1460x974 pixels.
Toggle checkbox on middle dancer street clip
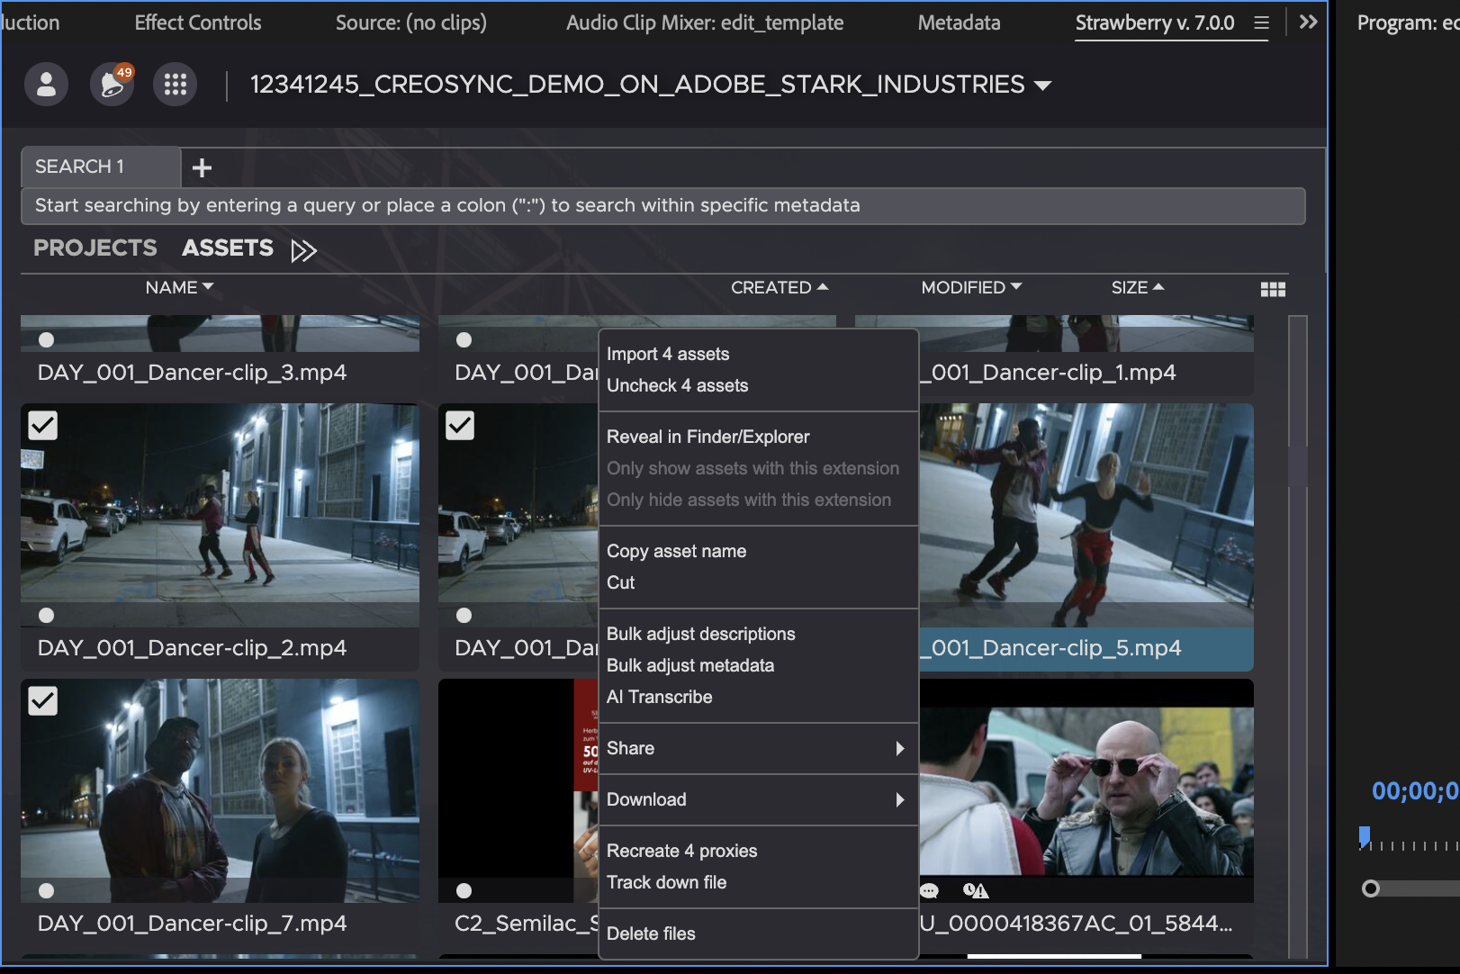click(x=460, y=425)
